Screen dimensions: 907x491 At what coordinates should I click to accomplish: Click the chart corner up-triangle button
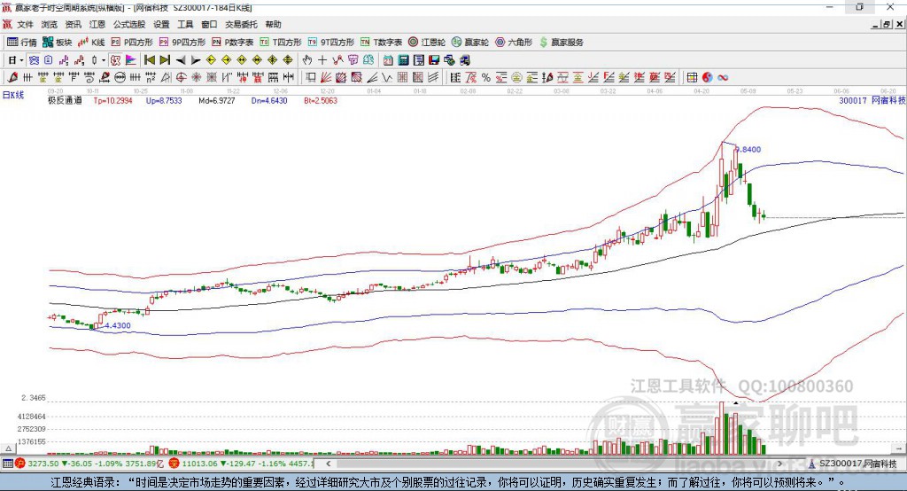coord(8,448)
